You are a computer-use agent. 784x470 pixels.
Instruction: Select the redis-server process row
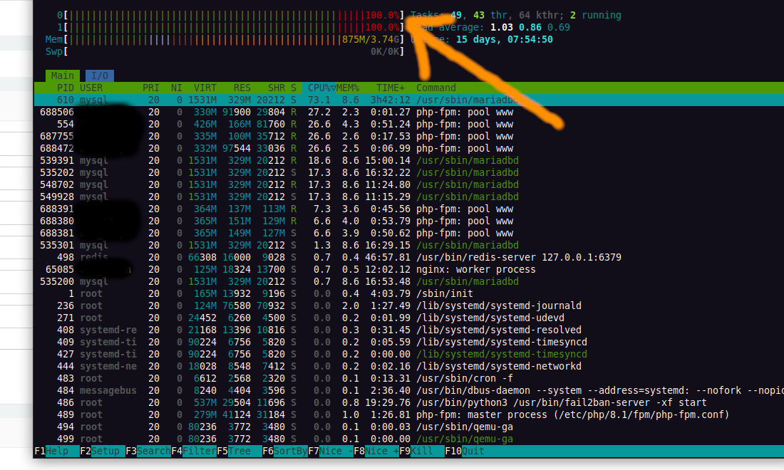click(x=409, y=257)
